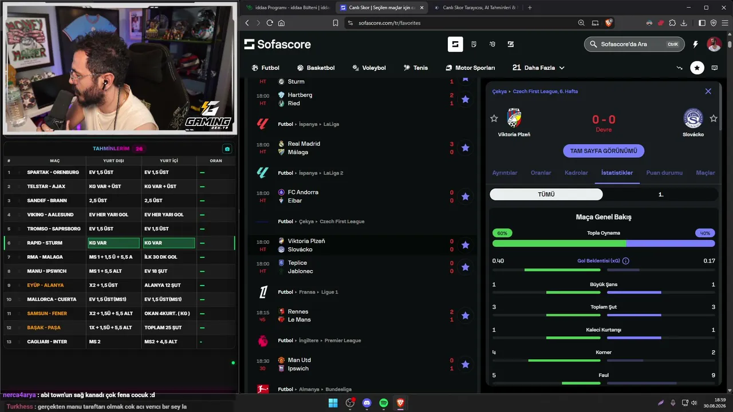The image size is (733, 412).
Task: Click the camera icon in Tahminlerim panel
Action: point(227,149)
